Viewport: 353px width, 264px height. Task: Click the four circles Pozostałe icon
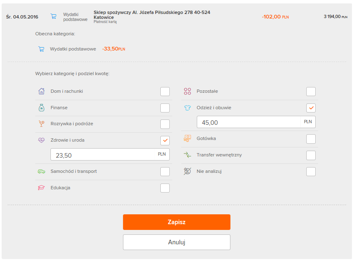point(187,91)
